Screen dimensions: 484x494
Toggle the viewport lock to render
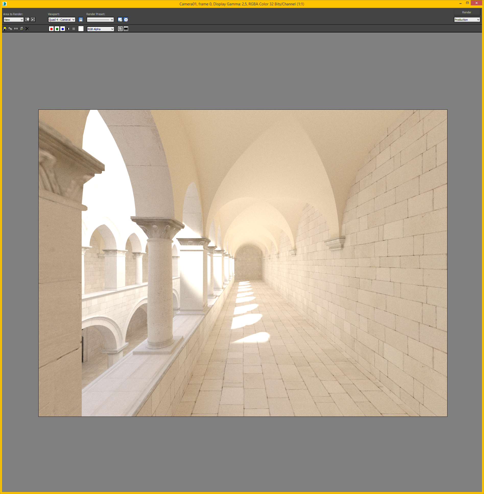coord(81,19)
